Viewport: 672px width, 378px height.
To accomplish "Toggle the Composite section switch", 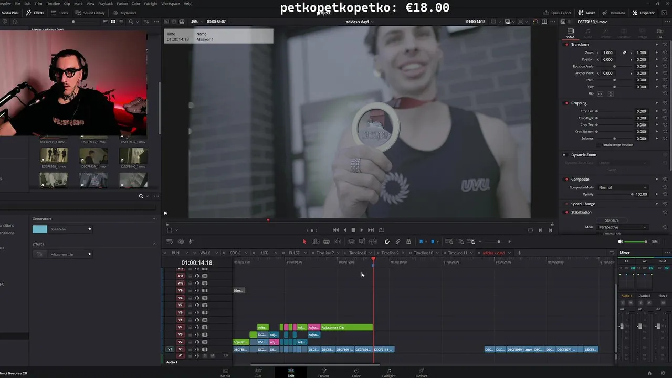I will pyautogui.click(x=566, y=180).
